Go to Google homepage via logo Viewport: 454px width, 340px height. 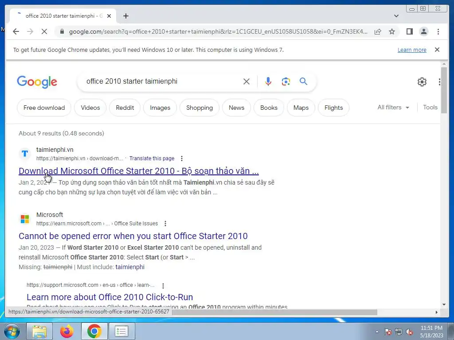click(37, 82)
